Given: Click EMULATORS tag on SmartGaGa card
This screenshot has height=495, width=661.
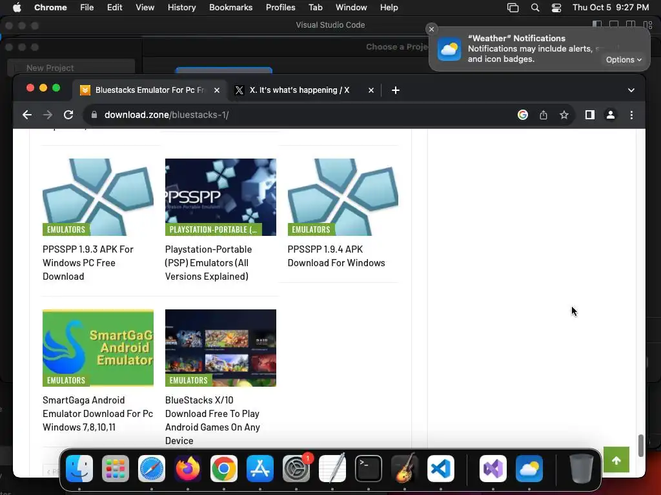Looking at the screenshot, I should (66, 380).
